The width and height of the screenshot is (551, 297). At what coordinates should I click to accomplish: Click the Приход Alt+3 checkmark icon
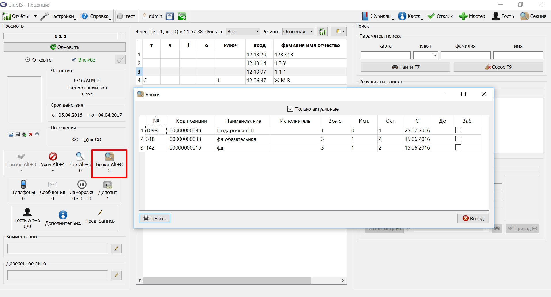click(x=21, y=156)
